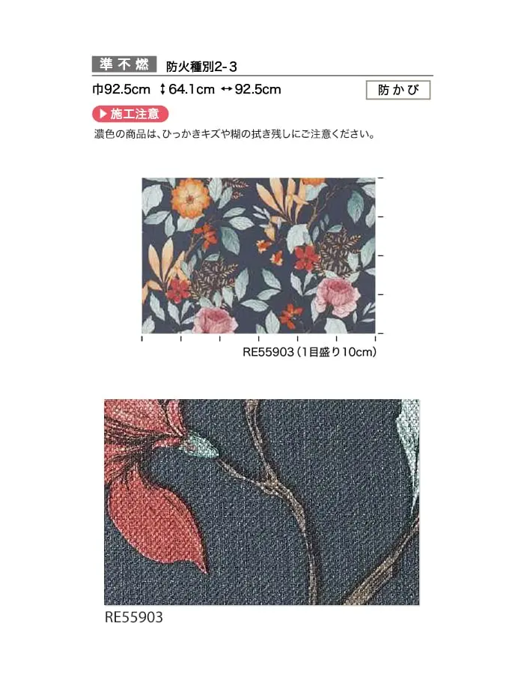Click the horizontal repeat arrow icon beside 92.5cm
Screen dimensions: 524x674
pos(227,89)
